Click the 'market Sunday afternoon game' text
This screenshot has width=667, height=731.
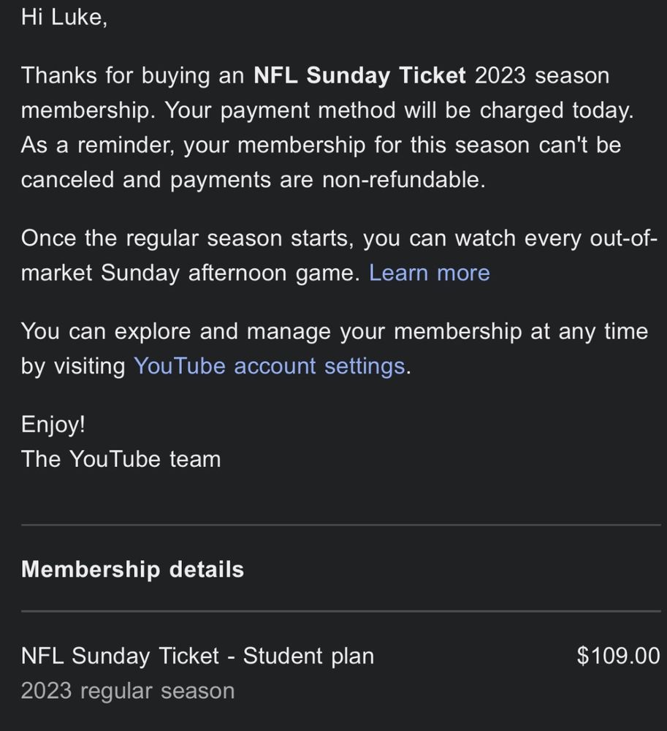tap(191, 273)
